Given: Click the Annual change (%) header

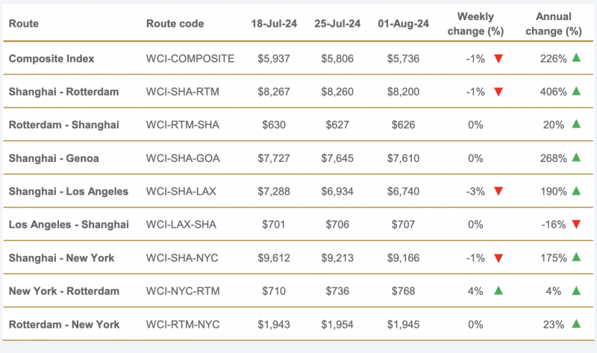Looking at the screenshot, I should click(x=554, y=24).
